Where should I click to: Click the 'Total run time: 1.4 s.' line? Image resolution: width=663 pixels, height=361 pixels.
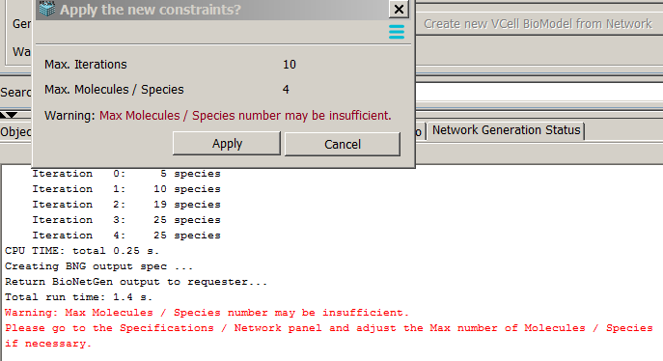78,297
